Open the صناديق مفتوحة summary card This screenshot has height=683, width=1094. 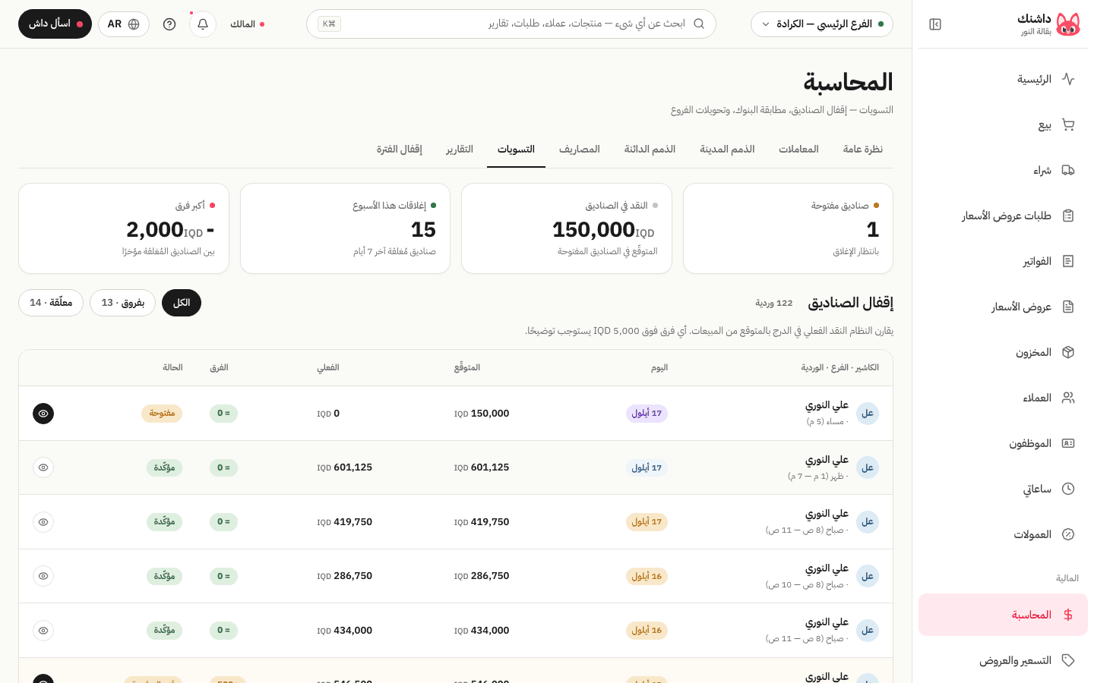tap(788, 228)
